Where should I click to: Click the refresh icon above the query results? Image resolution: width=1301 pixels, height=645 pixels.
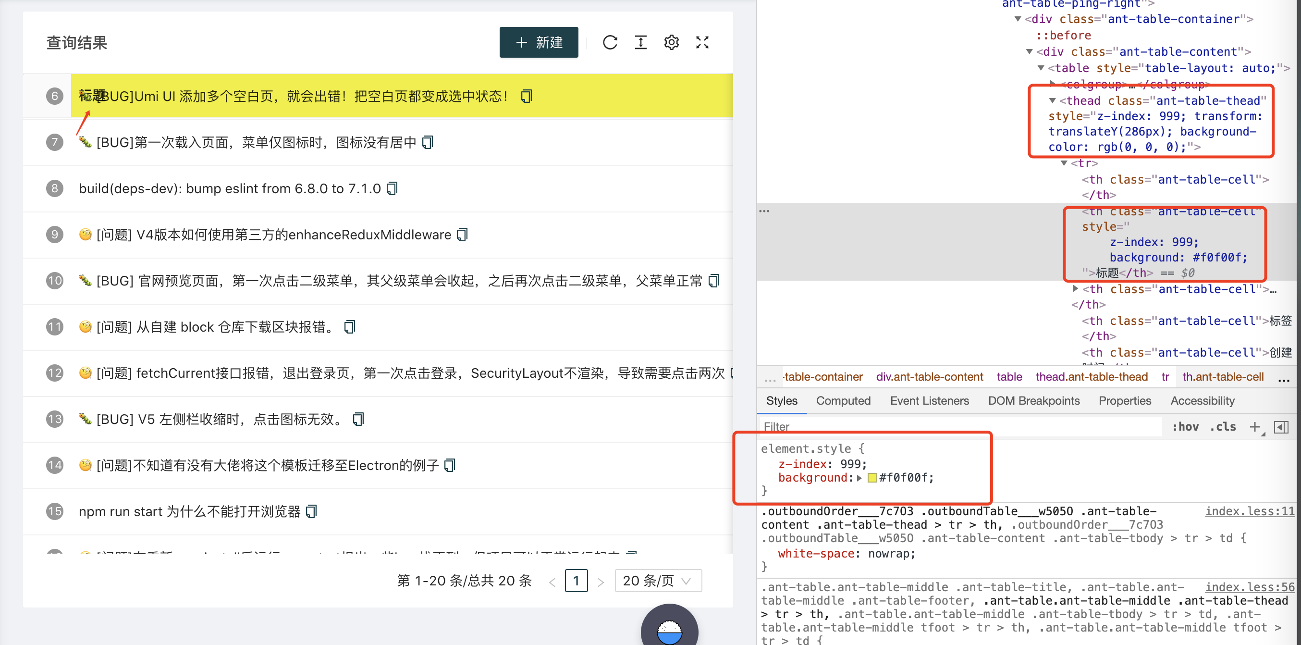[x=611, y=42]
